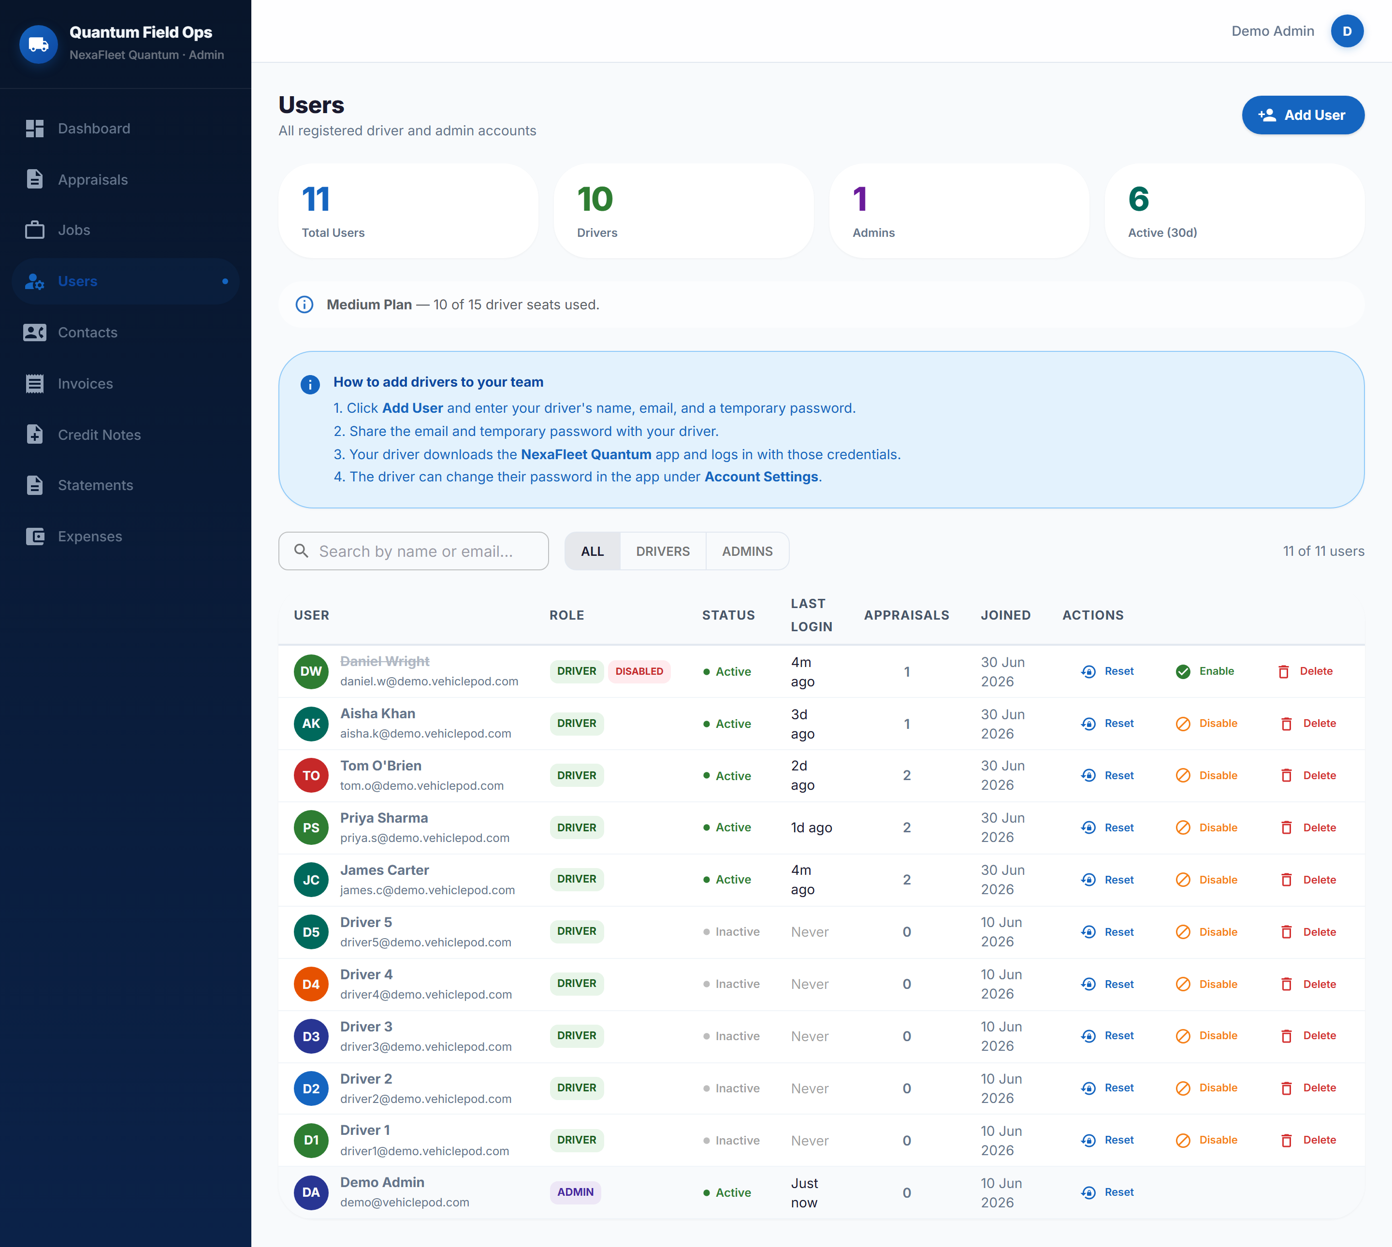Click the reset icon in Priya Sharma's row
This screenshot has width=1392, height=1247.
click(1088, 827)
